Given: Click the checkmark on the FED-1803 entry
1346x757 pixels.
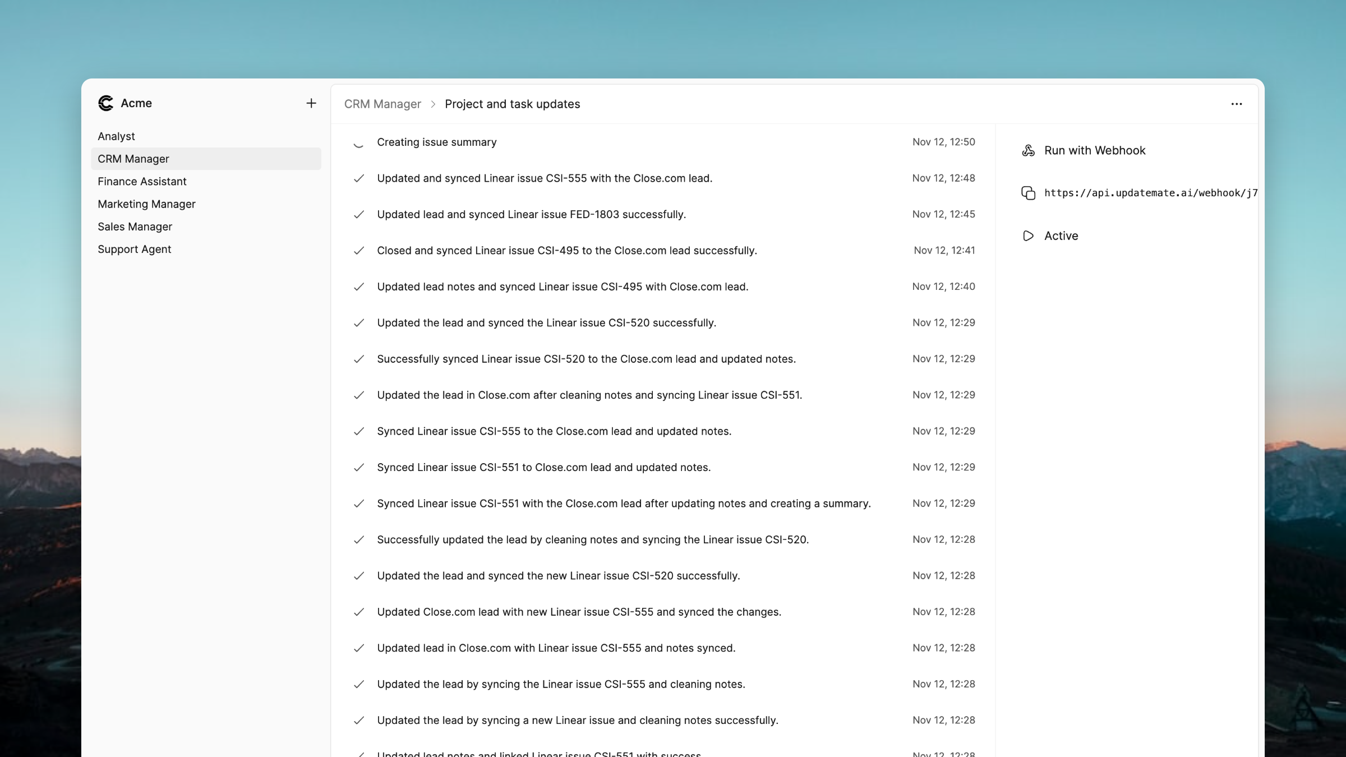Looking at the screenshot, I should point(359,214).
